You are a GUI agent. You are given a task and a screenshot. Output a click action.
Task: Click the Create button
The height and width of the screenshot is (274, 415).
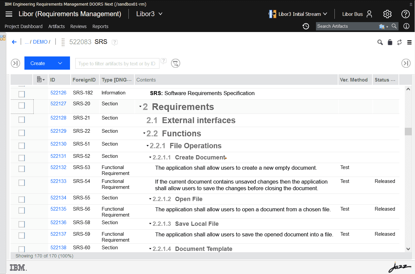[38, 63]
